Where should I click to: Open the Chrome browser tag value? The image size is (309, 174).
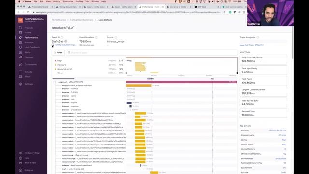tap(277, 130)
